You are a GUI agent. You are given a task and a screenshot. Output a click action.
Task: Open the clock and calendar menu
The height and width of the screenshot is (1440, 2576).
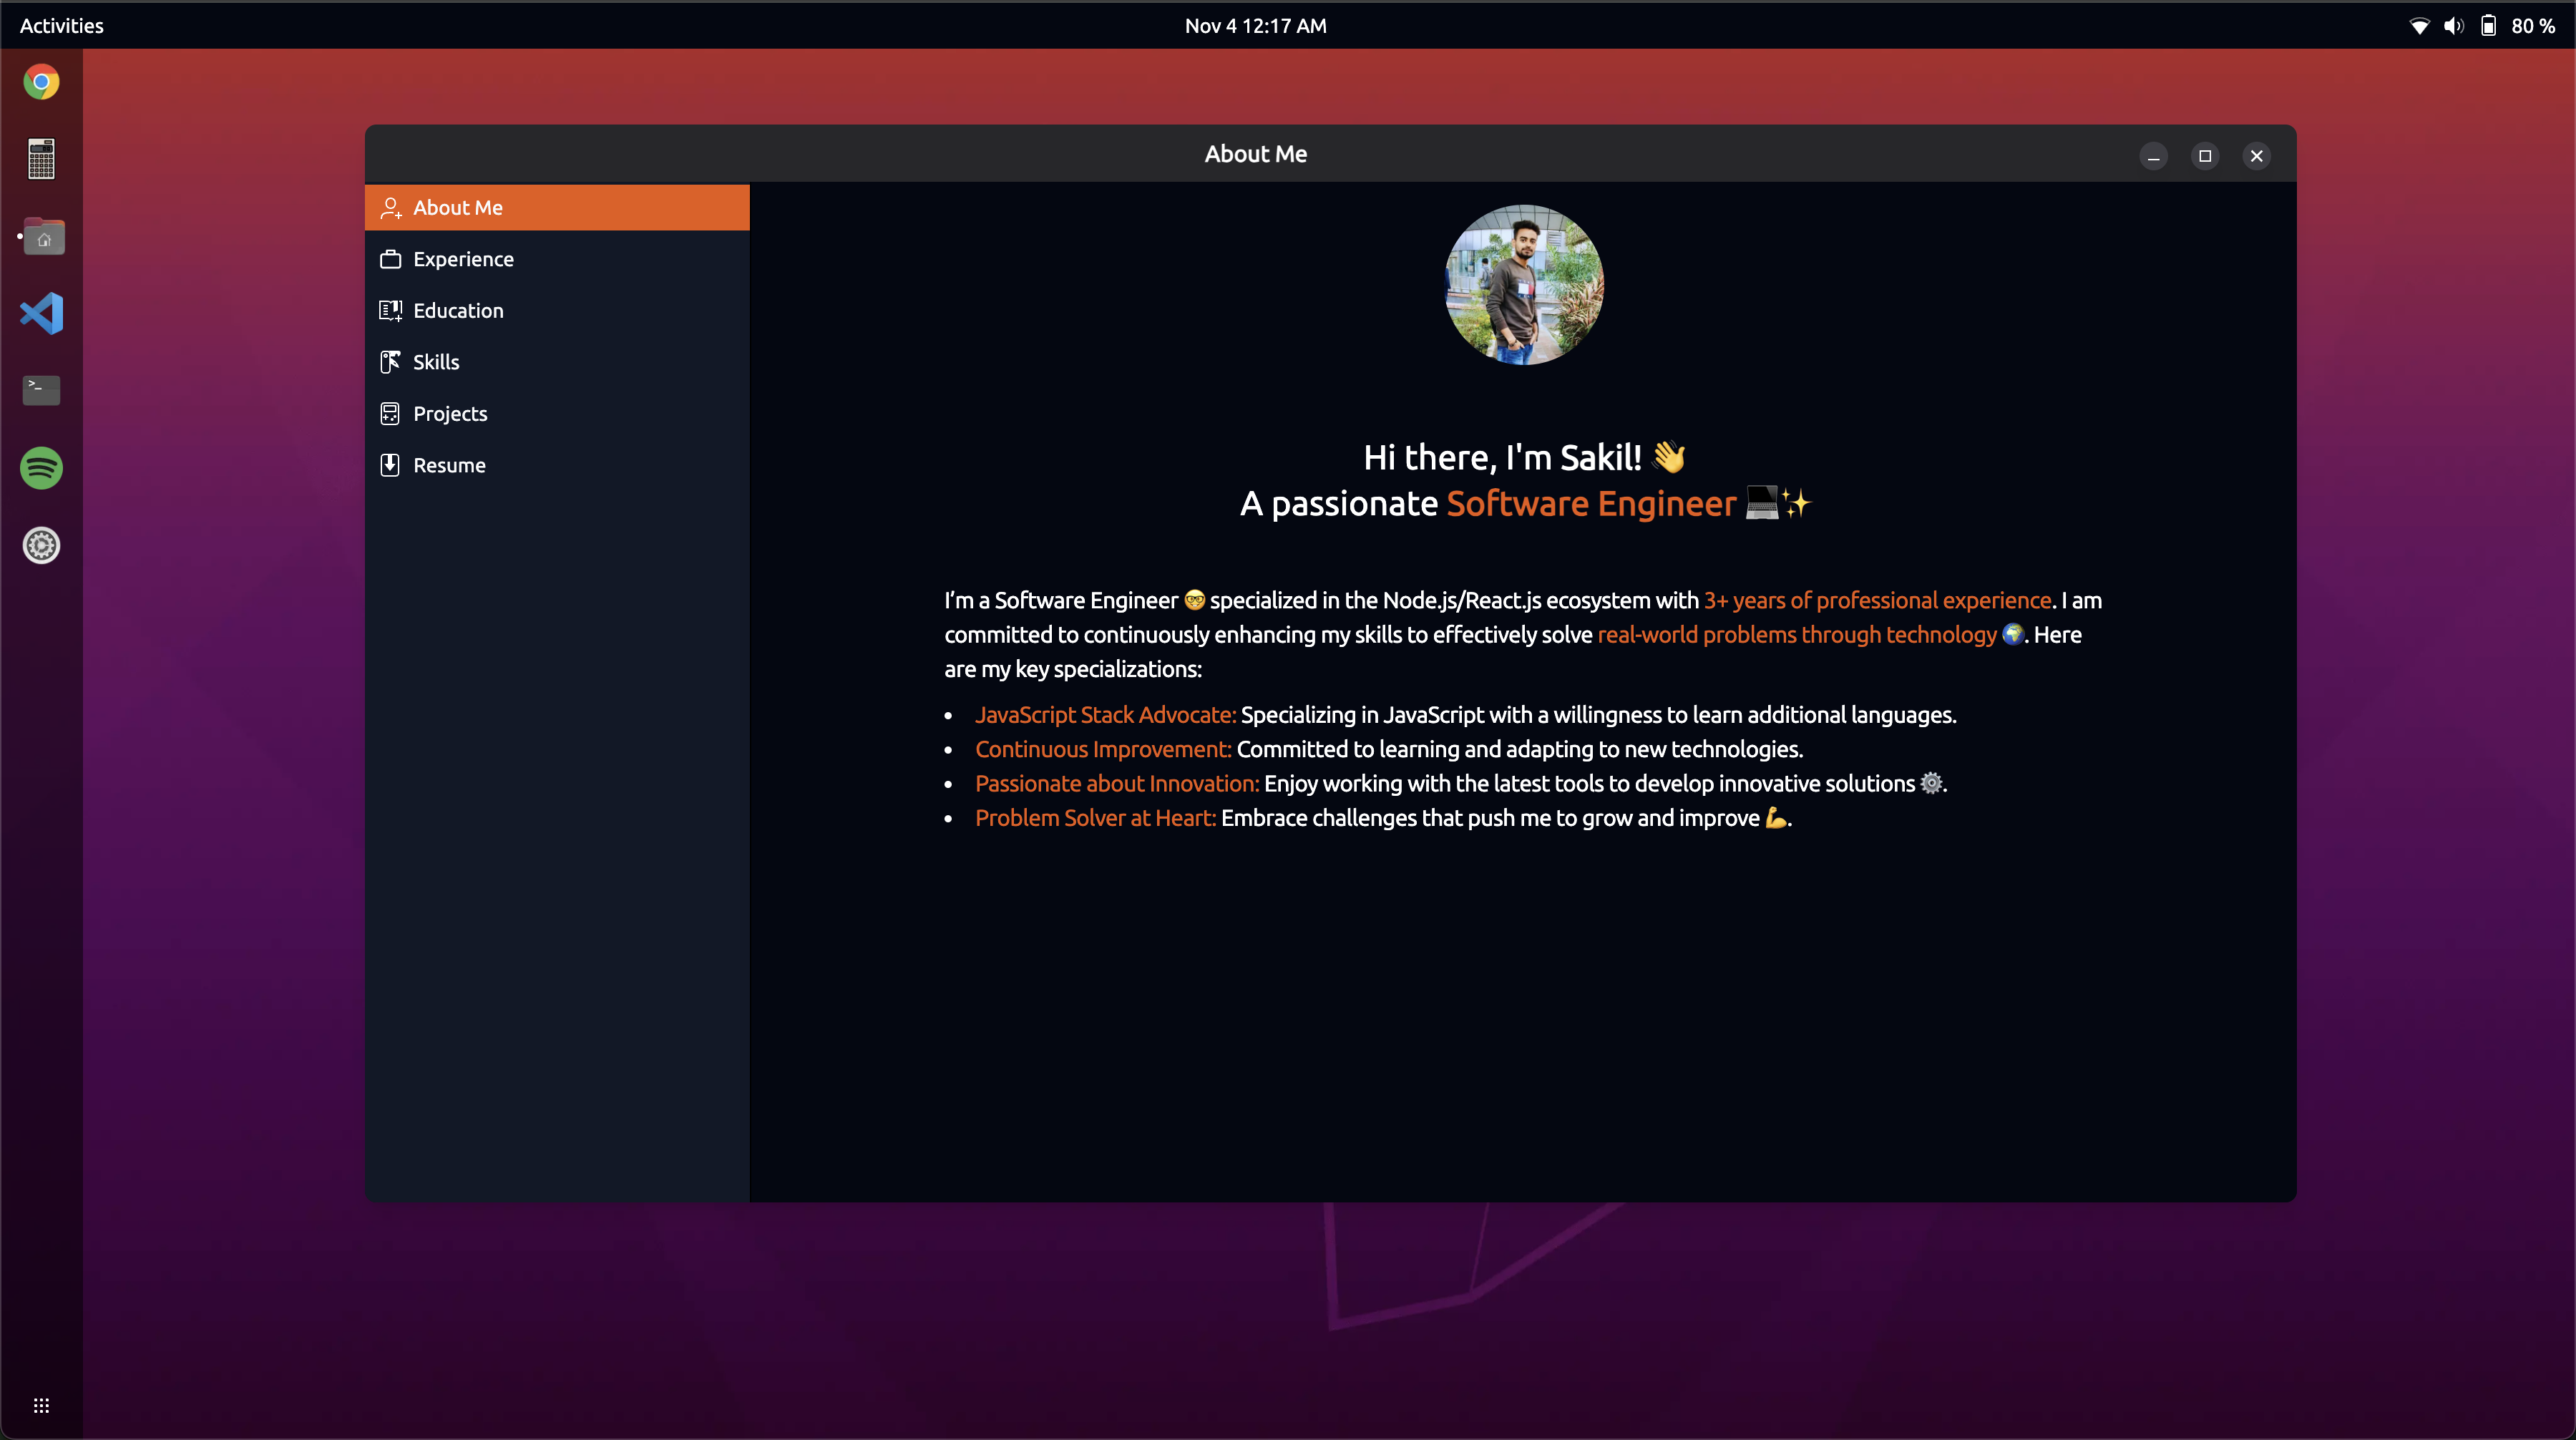[1256, 26]
